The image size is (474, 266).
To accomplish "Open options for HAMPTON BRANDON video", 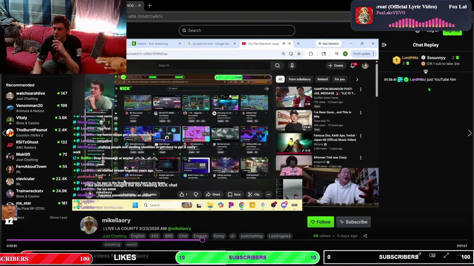I will click(361, 89).
